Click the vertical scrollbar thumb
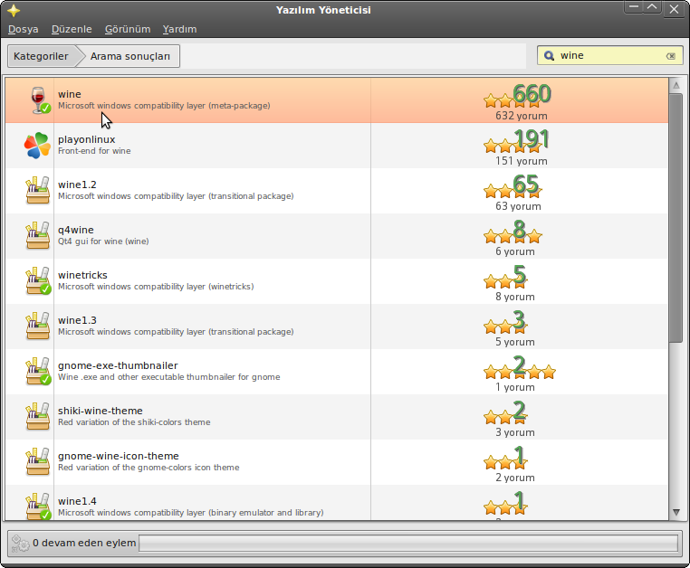The width and height of the screenshot is (690, 568). click(x=676, y=218)
